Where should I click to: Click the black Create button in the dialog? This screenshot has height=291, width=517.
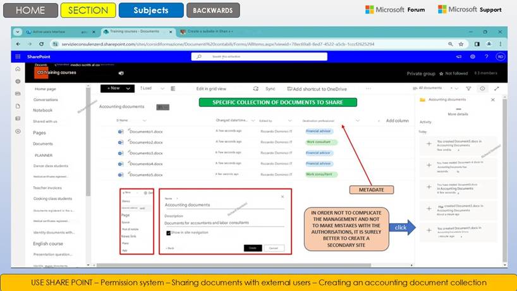[x=252, y=248]
